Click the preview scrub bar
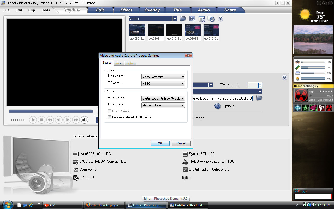 pyautogui.click(x=51, y=111)
